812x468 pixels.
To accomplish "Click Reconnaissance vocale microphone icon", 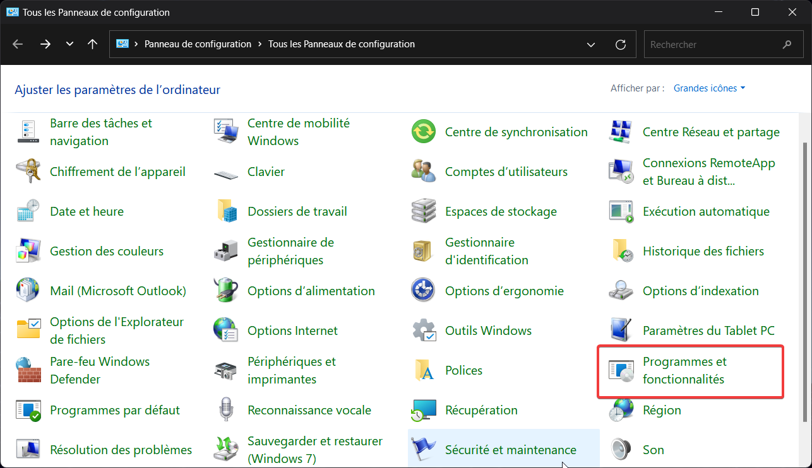I will coord(225,410).
